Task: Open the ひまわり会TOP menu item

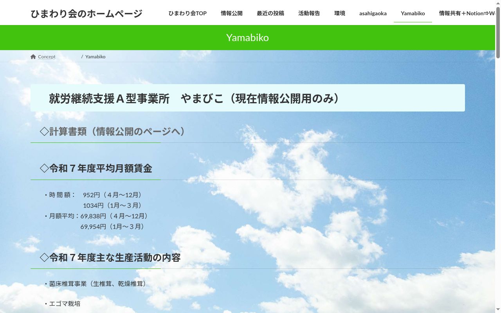Action: click(187, 13)
